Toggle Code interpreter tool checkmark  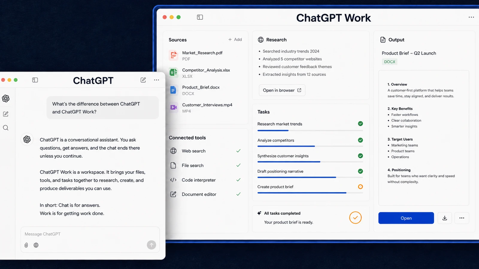click(238, 180)
